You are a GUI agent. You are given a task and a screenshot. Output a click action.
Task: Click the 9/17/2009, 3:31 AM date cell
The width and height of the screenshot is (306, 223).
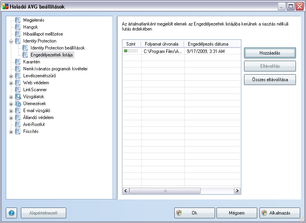(213, 51)
